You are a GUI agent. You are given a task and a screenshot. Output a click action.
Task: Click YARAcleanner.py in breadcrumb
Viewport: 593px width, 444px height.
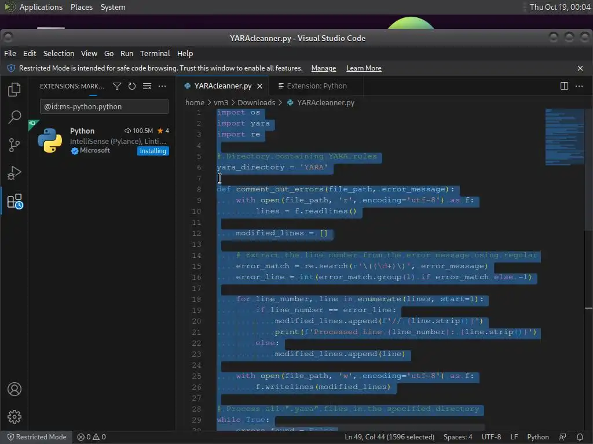click(x=325, y=103)
